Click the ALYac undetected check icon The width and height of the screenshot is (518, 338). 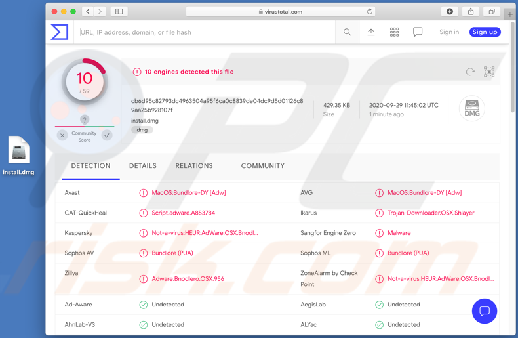click(379, 325)
